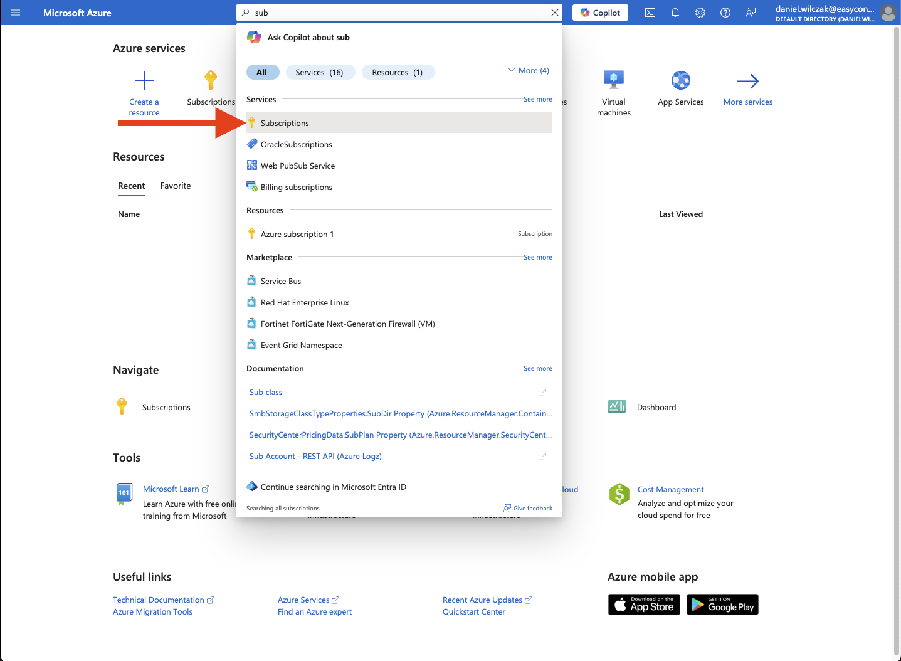
Task: Open the Web PubSub Service result
Action: coord(399,166)
